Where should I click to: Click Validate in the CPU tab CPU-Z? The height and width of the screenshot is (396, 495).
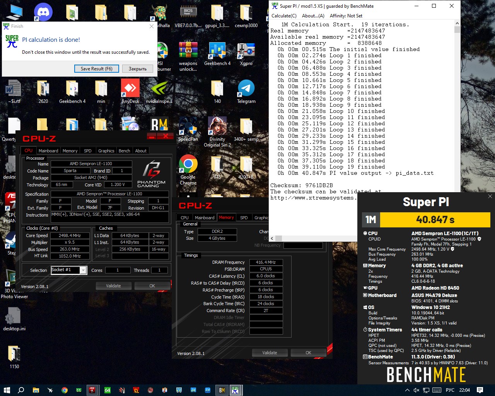(x=113, y=286)
